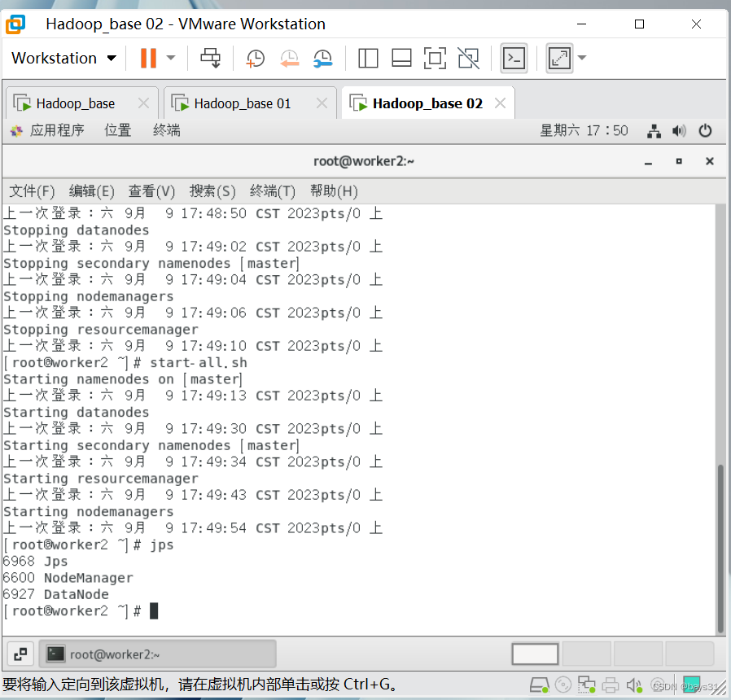Close the Hadoop_base 02 tab

pyautogui.click(x=501, y=103)
